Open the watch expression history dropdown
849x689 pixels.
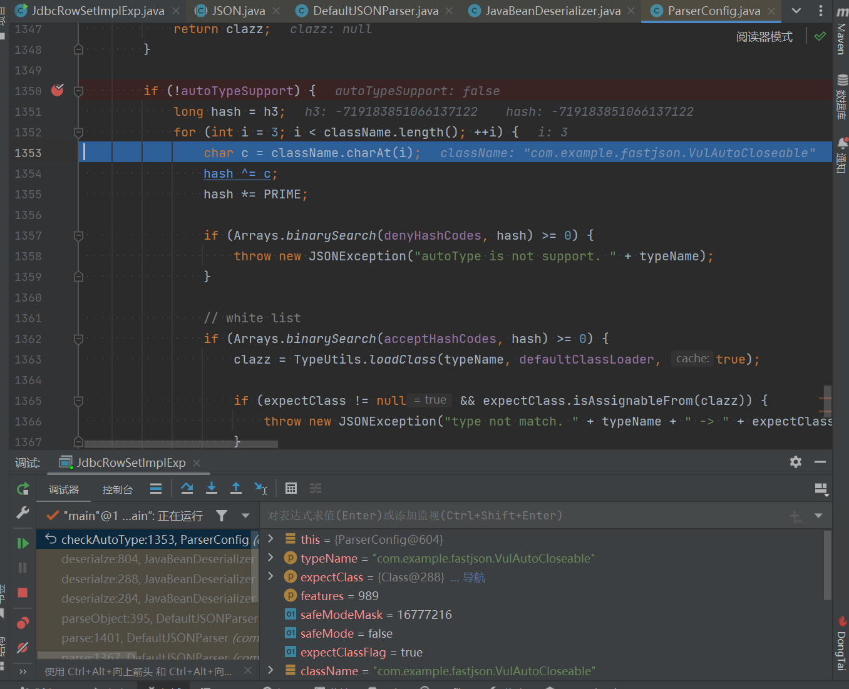tap(818, 516)
